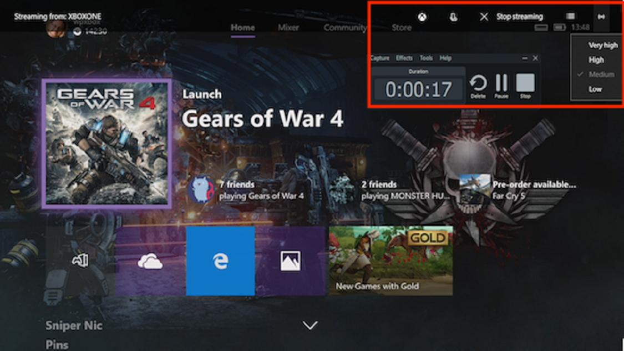Switch quality to Low
Viewport: 624px width, 351px height.
click(596, 89)
